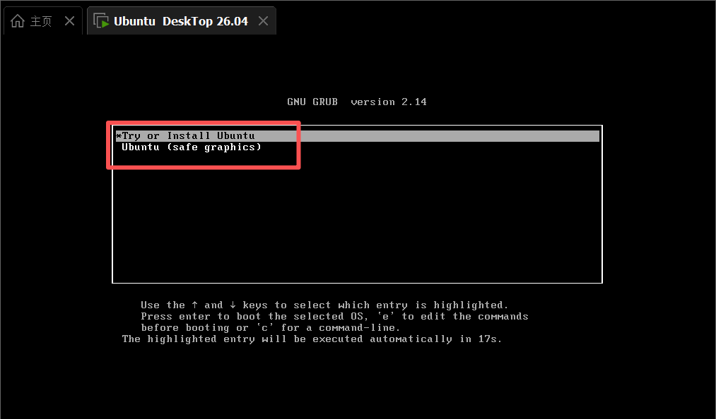
Task: Close the Ubuntu DeskTop 26.04 tab
Action: pos(263,21)
